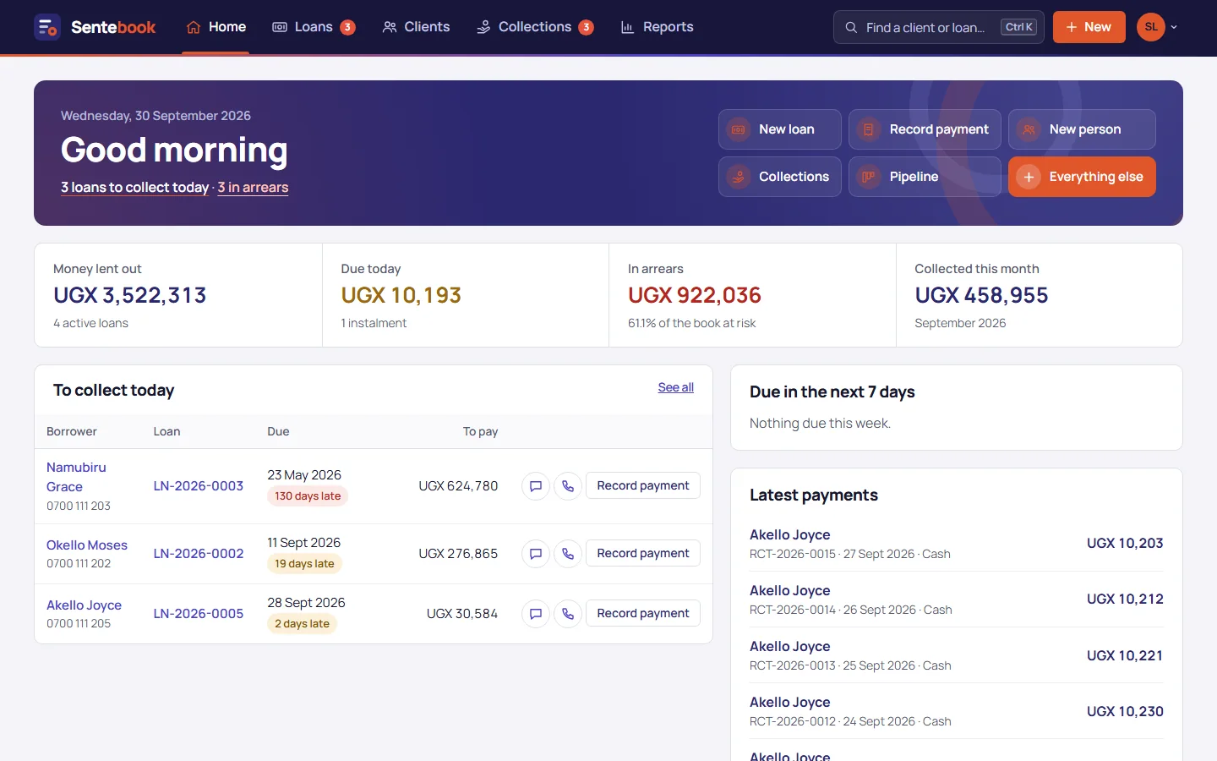Image resolution: width=1217 pixels, height=761 pixels.
Task: Click Everything else button
Action: pyautogui.click(x=1082, y=177)
